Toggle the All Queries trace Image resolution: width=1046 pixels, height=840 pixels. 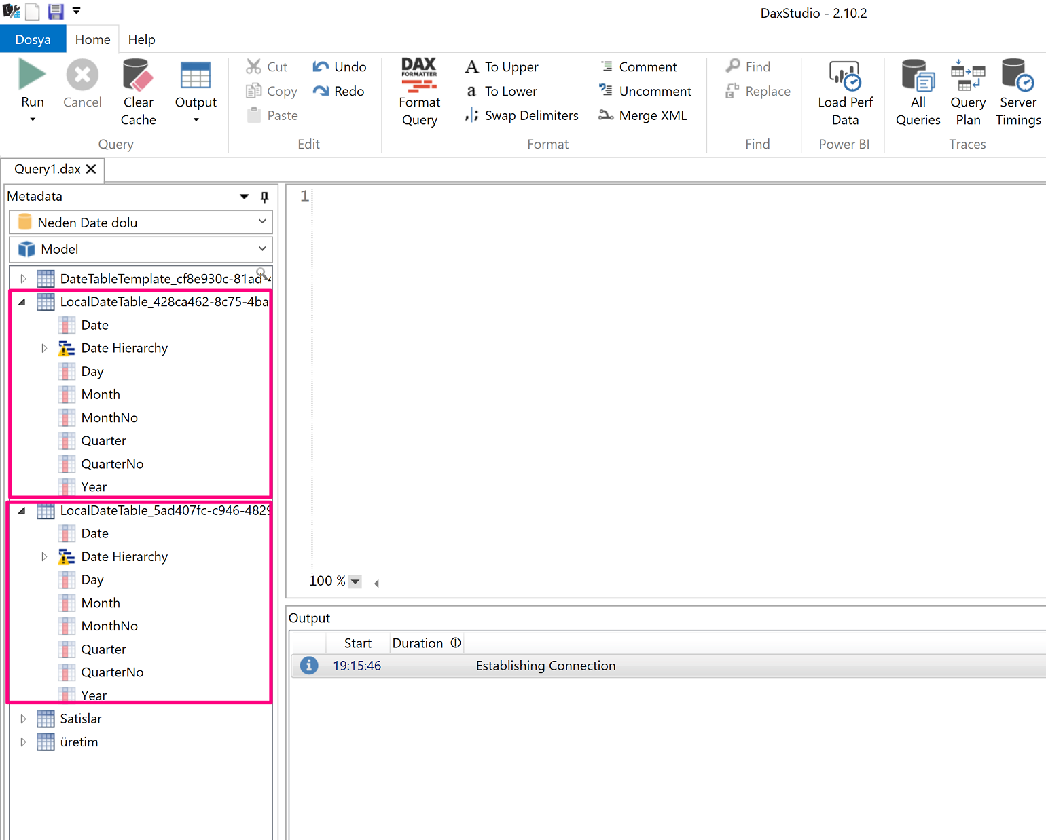tap(918, 92)
